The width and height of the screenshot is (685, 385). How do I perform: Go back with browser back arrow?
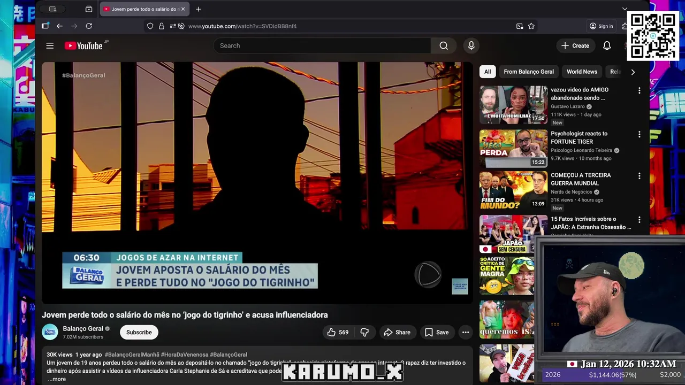[59, 26]
